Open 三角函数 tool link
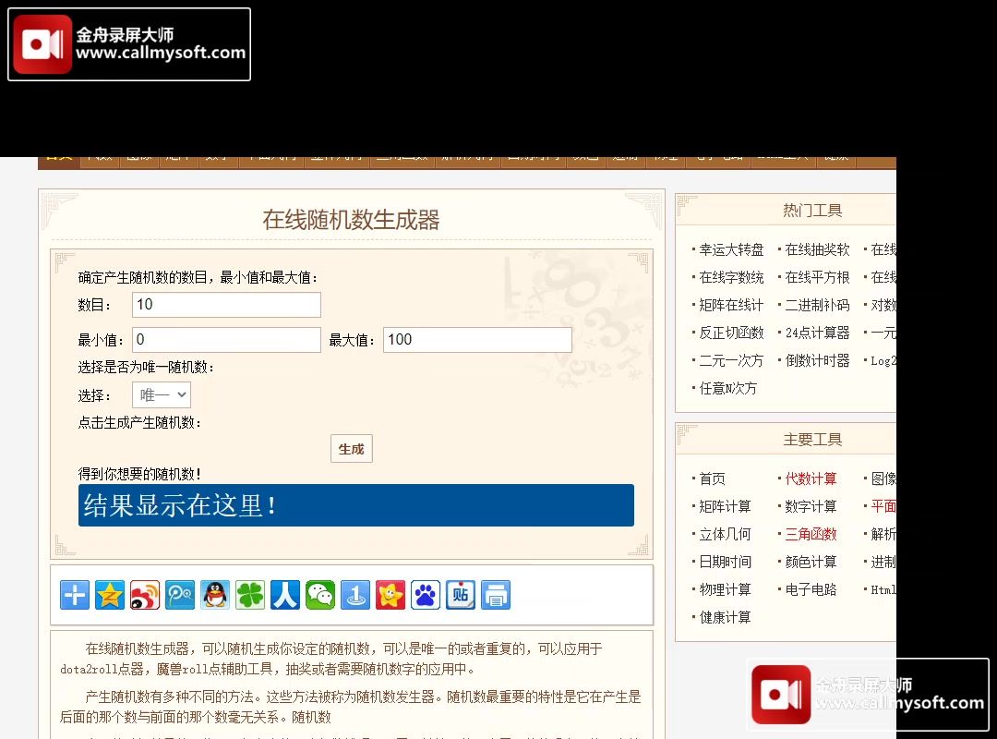The height and width of the screenshot is (739, 997). (811, 534)
